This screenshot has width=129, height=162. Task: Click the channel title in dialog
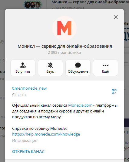point(65,46)
